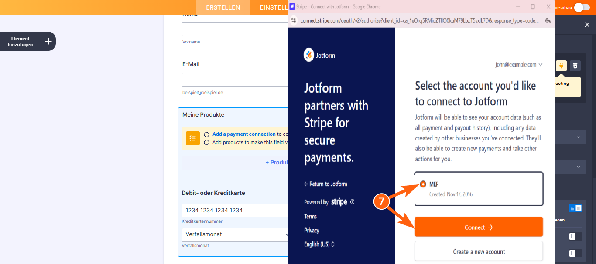
Task: Click Create a new account button
Action: (x=479, y=251)
